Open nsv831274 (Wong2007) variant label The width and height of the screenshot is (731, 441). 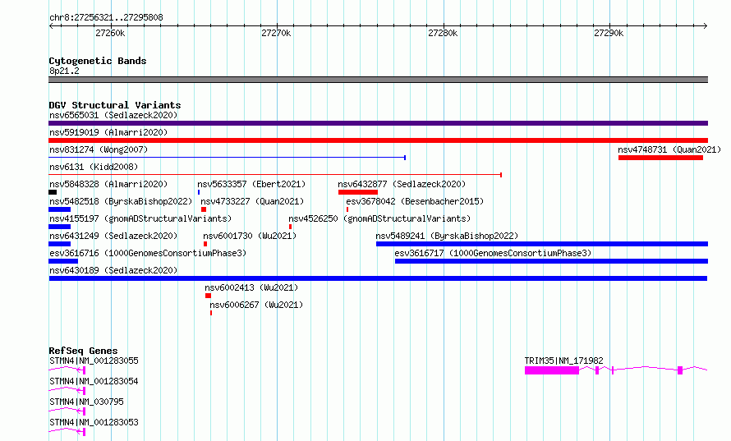click(x=99, y=149)
